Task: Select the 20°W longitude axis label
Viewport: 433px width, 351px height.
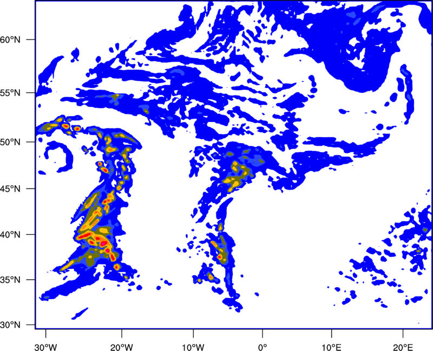Action: (122, 346)
